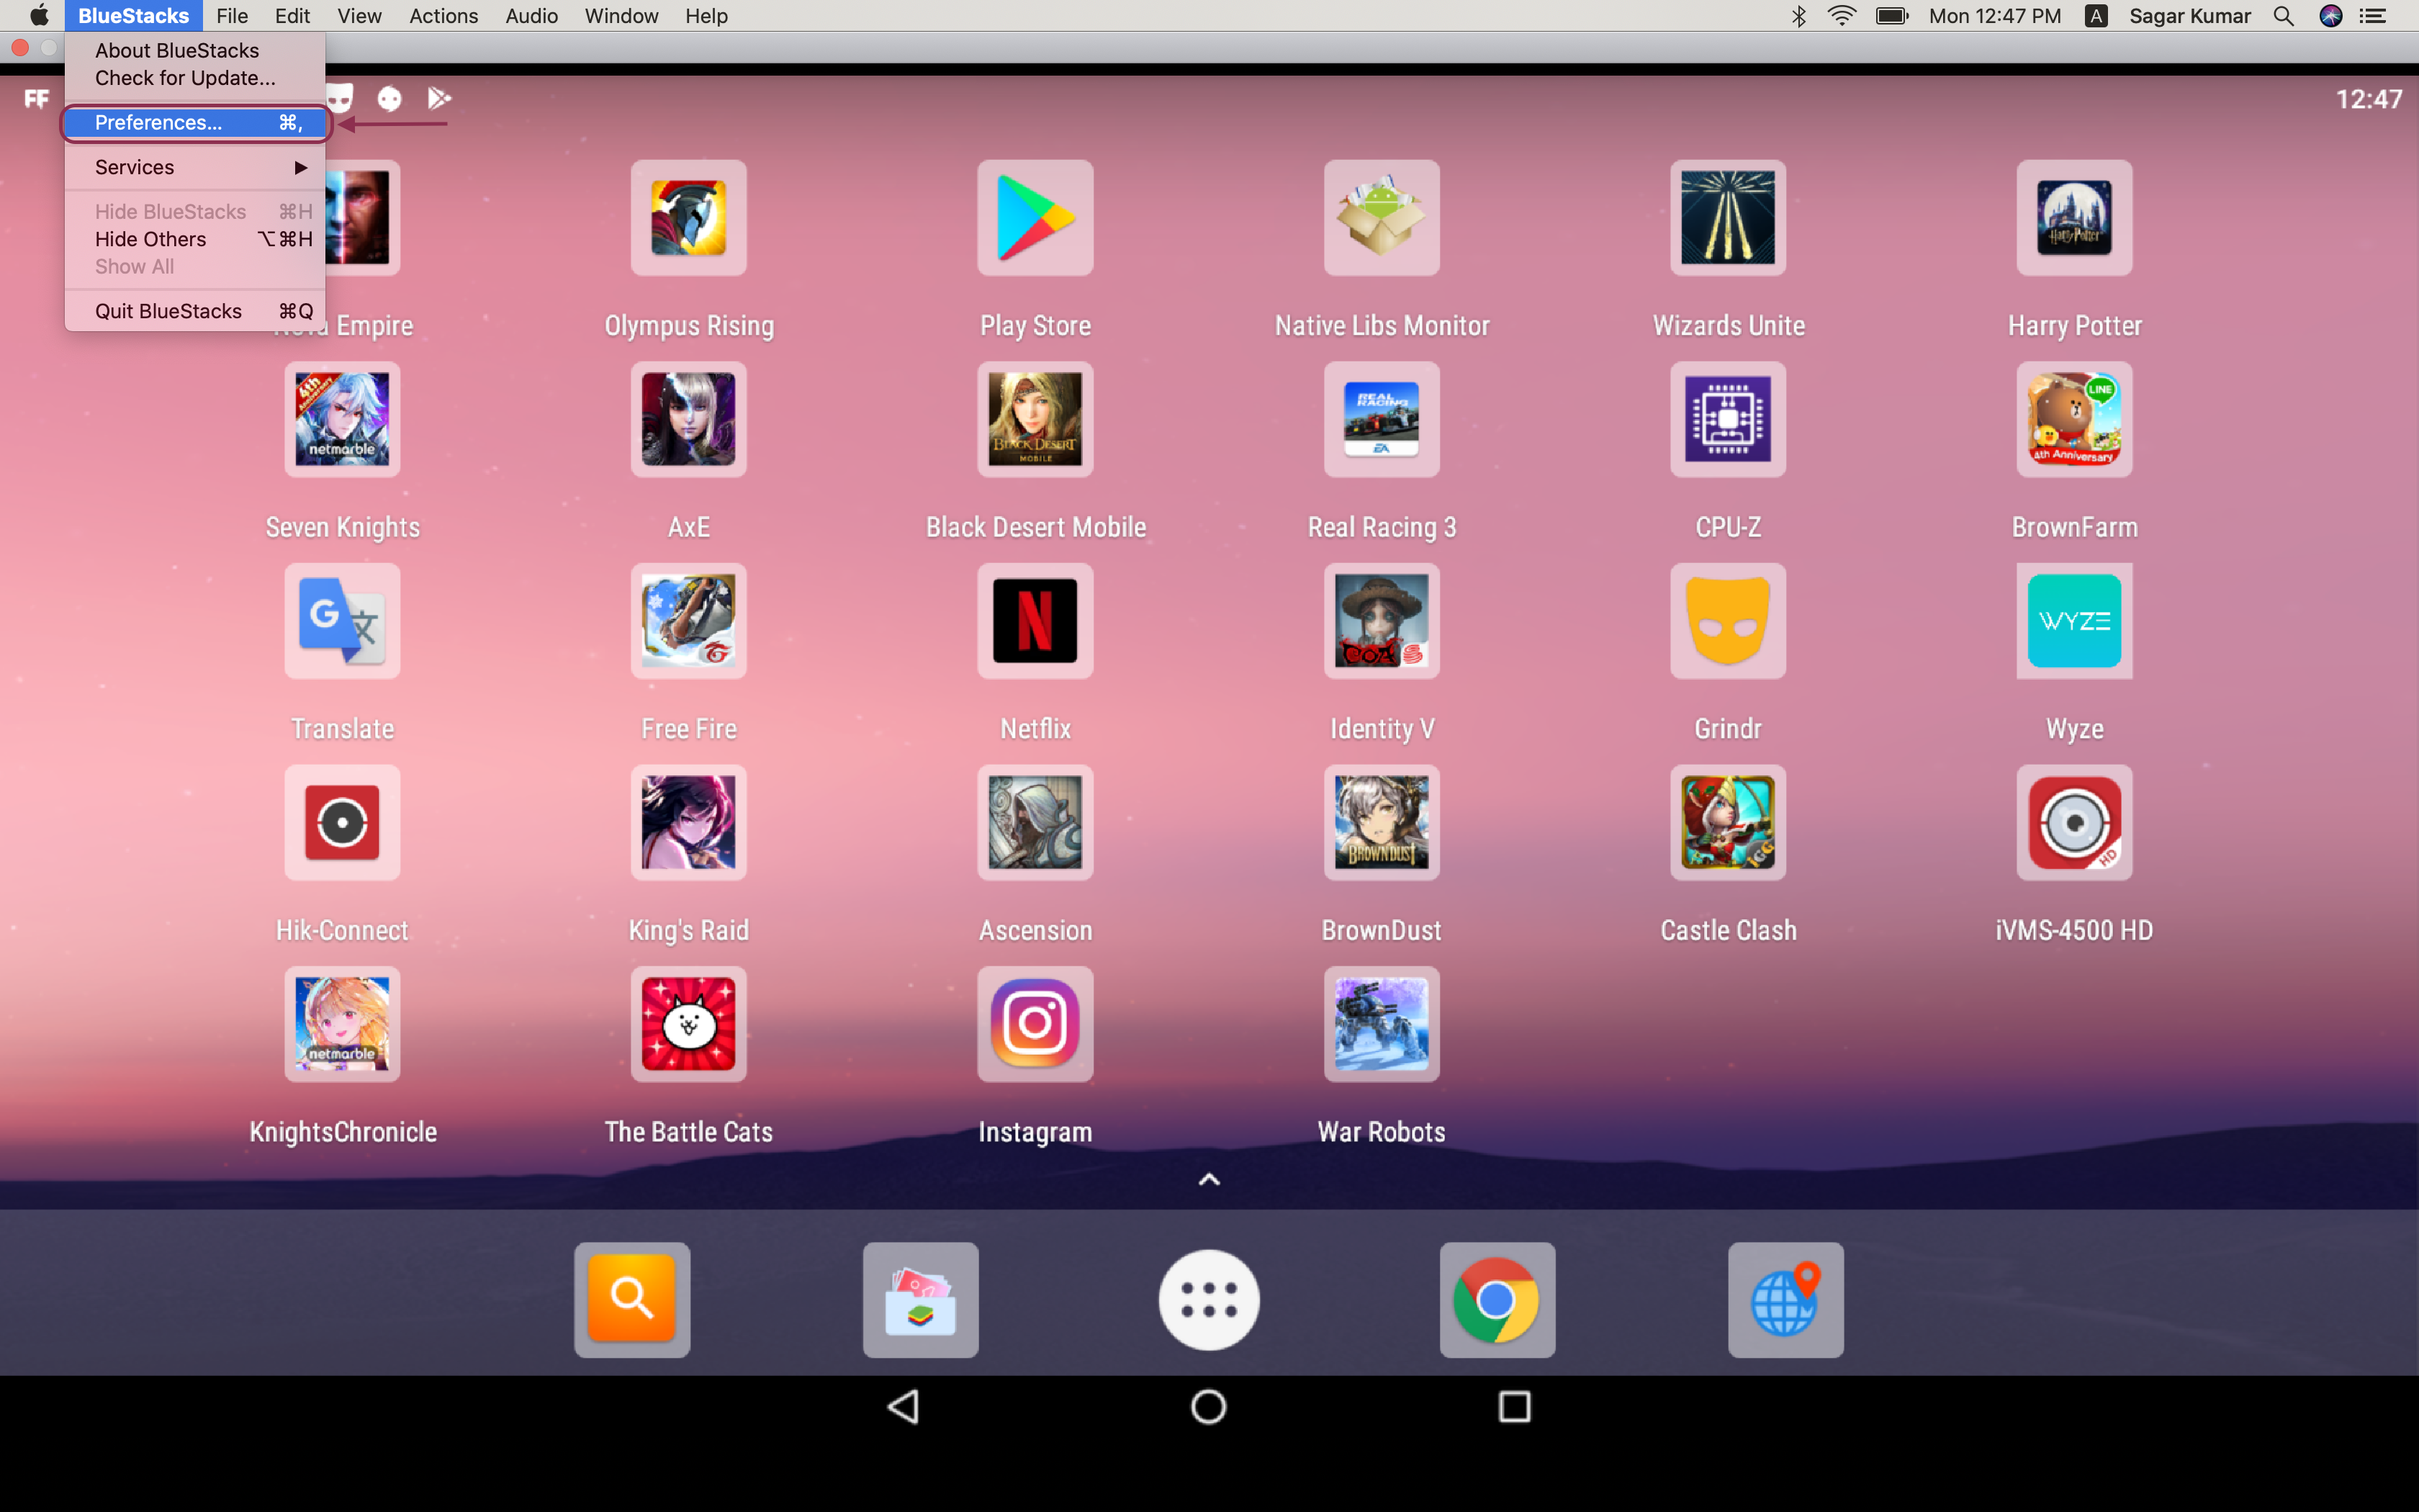Click Preferences menu item

[157, 122]
